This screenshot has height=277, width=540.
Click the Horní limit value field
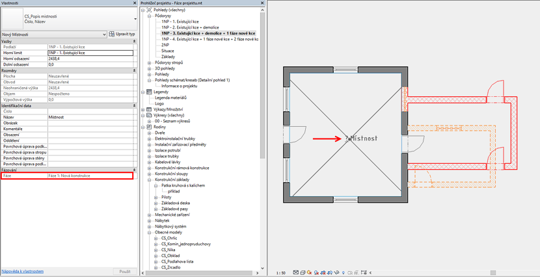pos(90,53)
